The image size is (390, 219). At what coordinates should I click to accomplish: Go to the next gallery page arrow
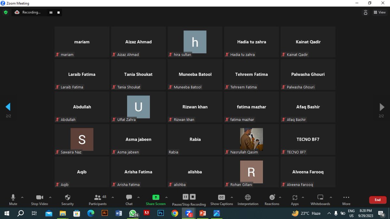[382, 107]
